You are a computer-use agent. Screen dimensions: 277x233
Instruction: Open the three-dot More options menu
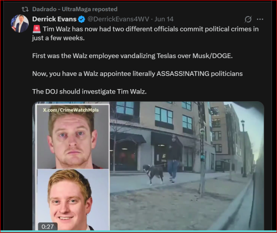260,19
